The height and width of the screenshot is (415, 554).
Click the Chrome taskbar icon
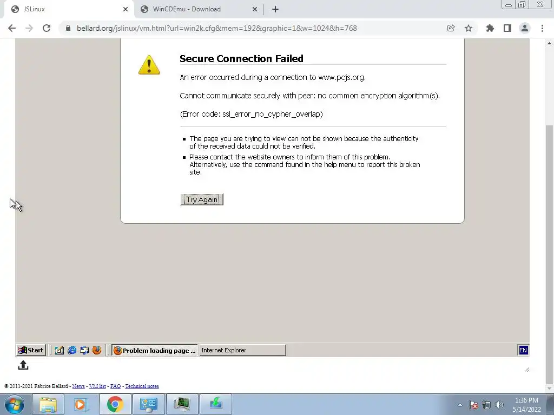(x=115, y=404)
